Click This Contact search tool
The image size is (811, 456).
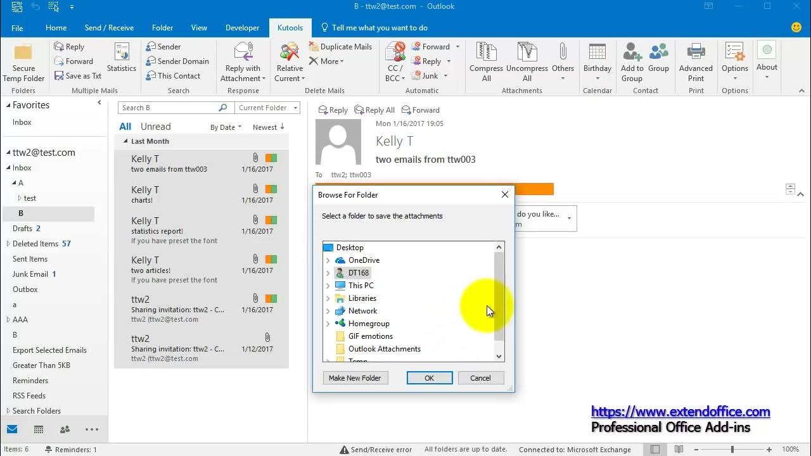(173, 75)
